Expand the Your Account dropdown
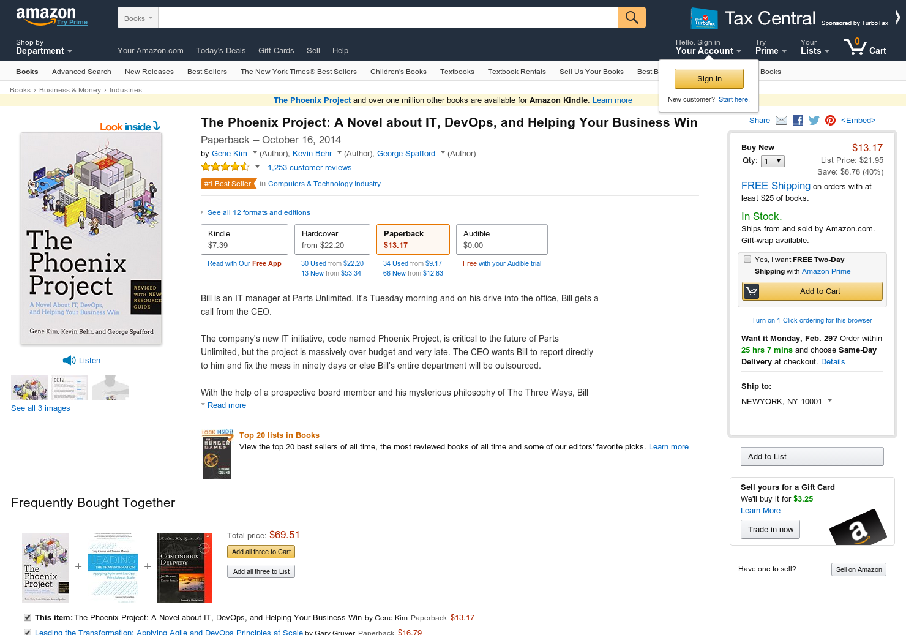The image size is (906, 635). [708, 47]
